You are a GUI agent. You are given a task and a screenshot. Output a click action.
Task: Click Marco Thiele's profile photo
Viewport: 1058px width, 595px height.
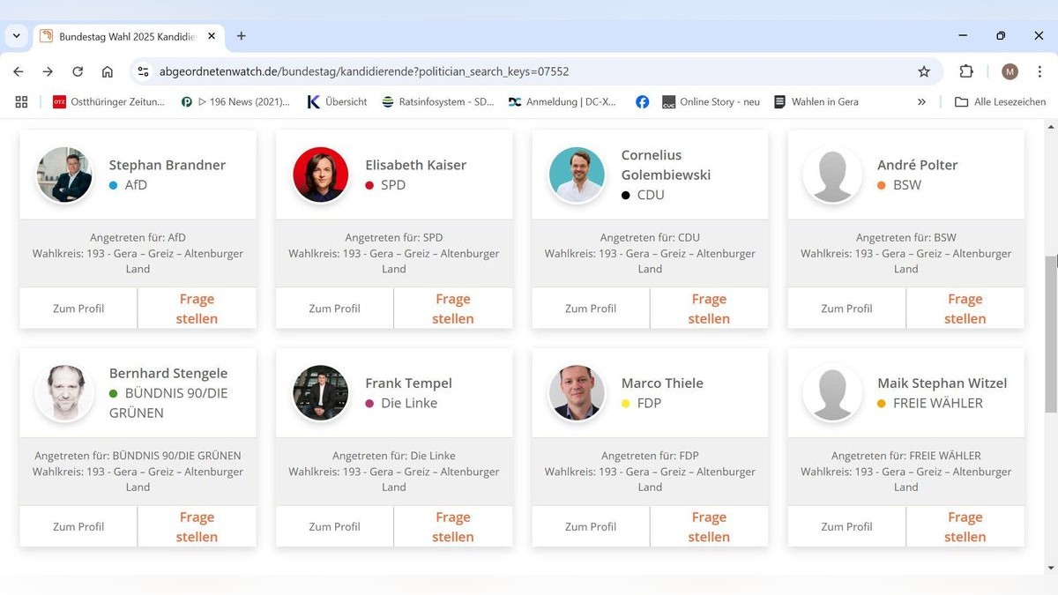(x=577, y=393)
